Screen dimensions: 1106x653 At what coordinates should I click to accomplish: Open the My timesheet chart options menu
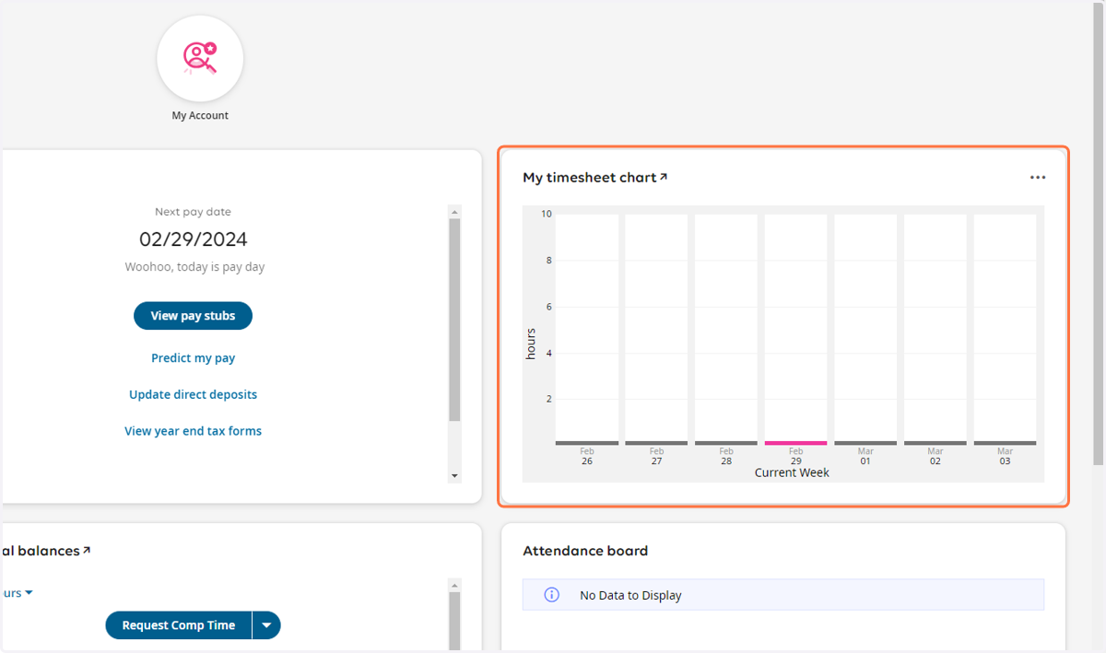pos(1038,178)
